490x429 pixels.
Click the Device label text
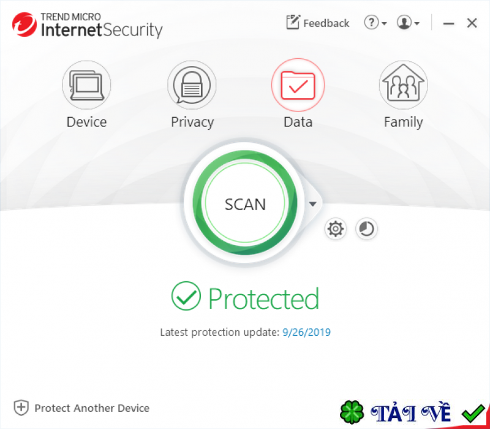point(86,121)
